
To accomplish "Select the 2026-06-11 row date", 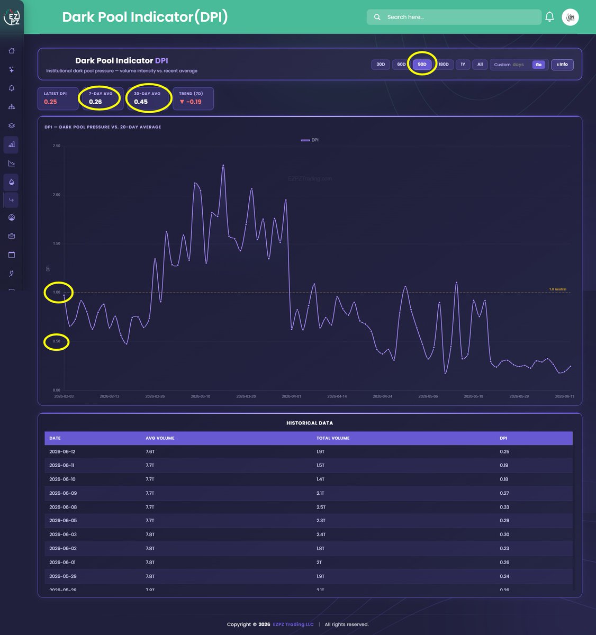I will 62,465.
